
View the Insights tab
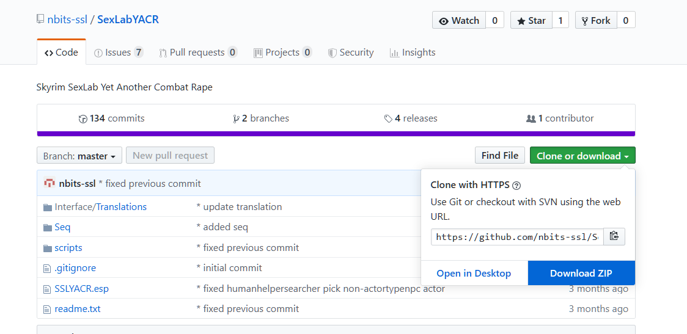tap(413, 53)
